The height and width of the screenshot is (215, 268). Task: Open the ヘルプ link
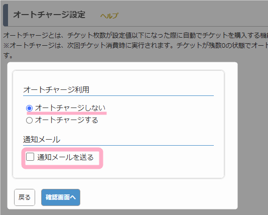[x=109, y=16]
